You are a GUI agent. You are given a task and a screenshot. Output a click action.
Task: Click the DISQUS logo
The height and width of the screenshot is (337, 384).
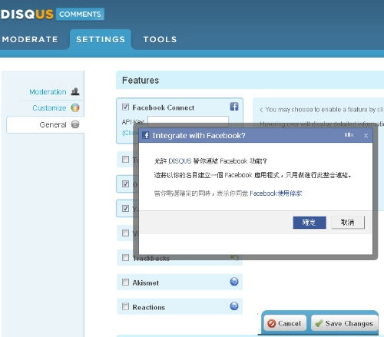27,15
